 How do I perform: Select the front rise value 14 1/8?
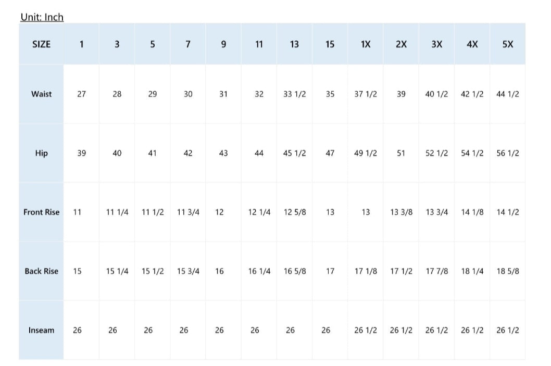click(472, 212)
